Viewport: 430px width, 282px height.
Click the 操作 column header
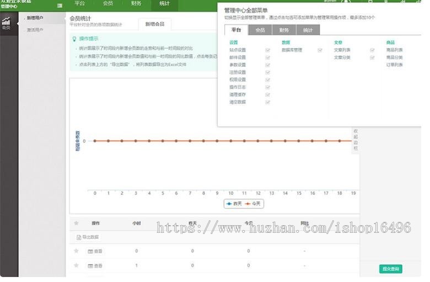pyautogui.click(x=96, y=224)
